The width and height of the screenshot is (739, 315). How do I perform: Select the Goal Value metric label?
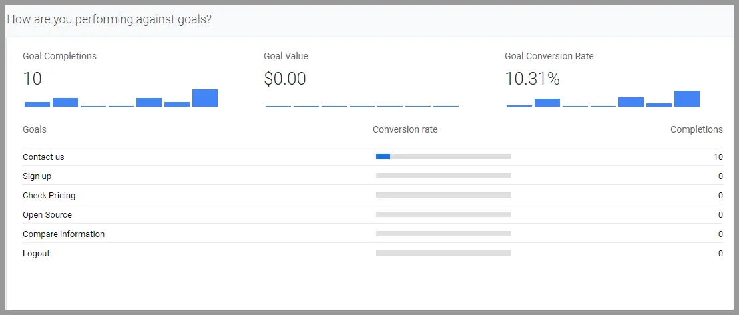pos(286,56)
